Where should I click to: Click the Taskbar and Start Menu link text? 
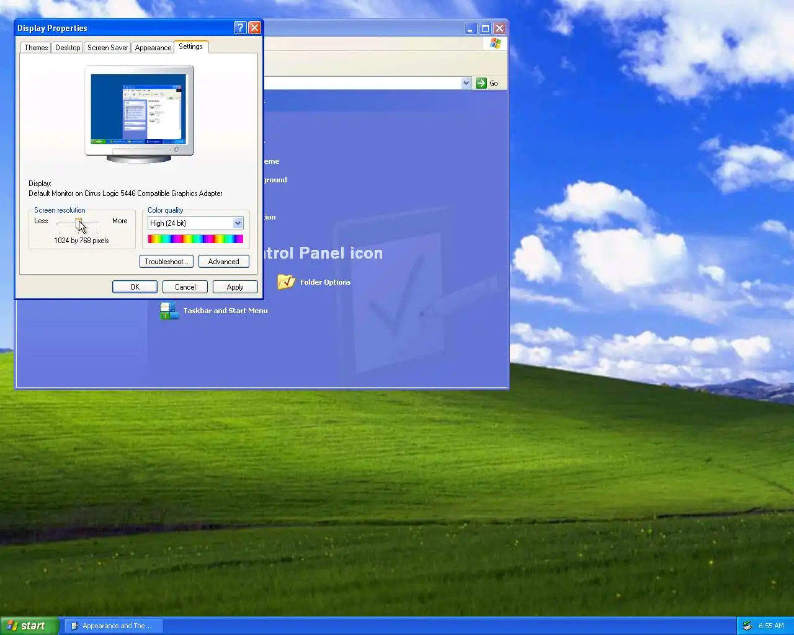click(226, 311)
